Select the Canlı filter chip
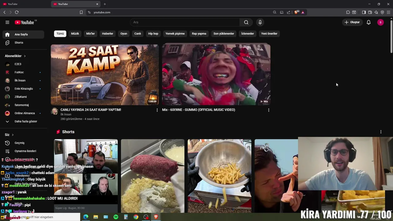 [138, 33]
